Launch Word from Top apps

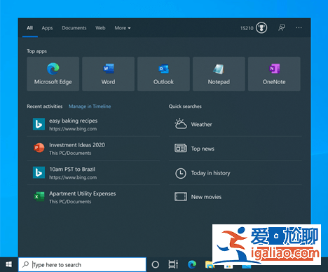[x=108, y=74]
